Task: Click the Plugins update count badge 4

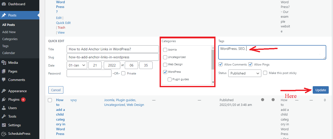Action: coord(23,100)
